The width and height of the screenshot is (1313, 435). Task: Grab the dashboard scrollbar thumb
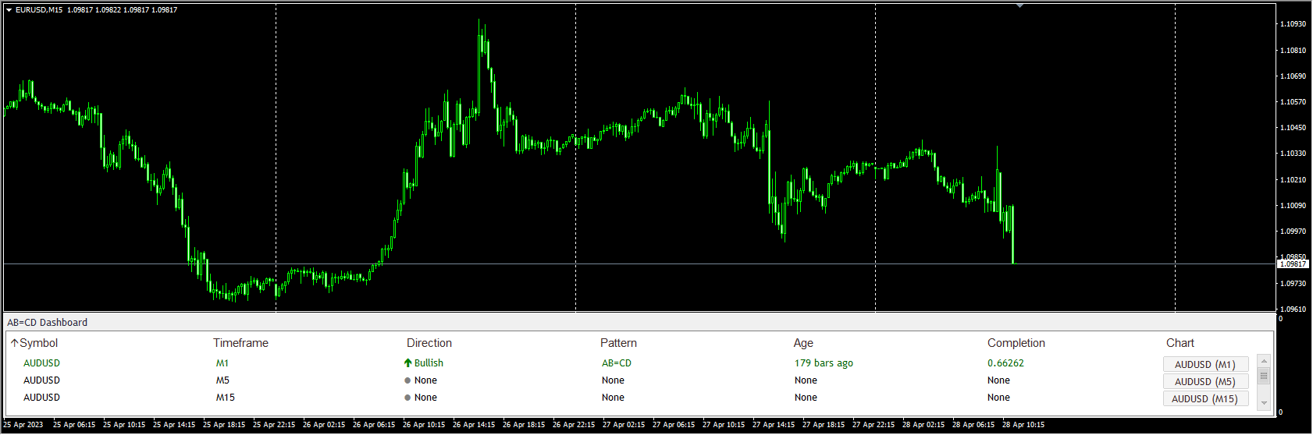1264,376
